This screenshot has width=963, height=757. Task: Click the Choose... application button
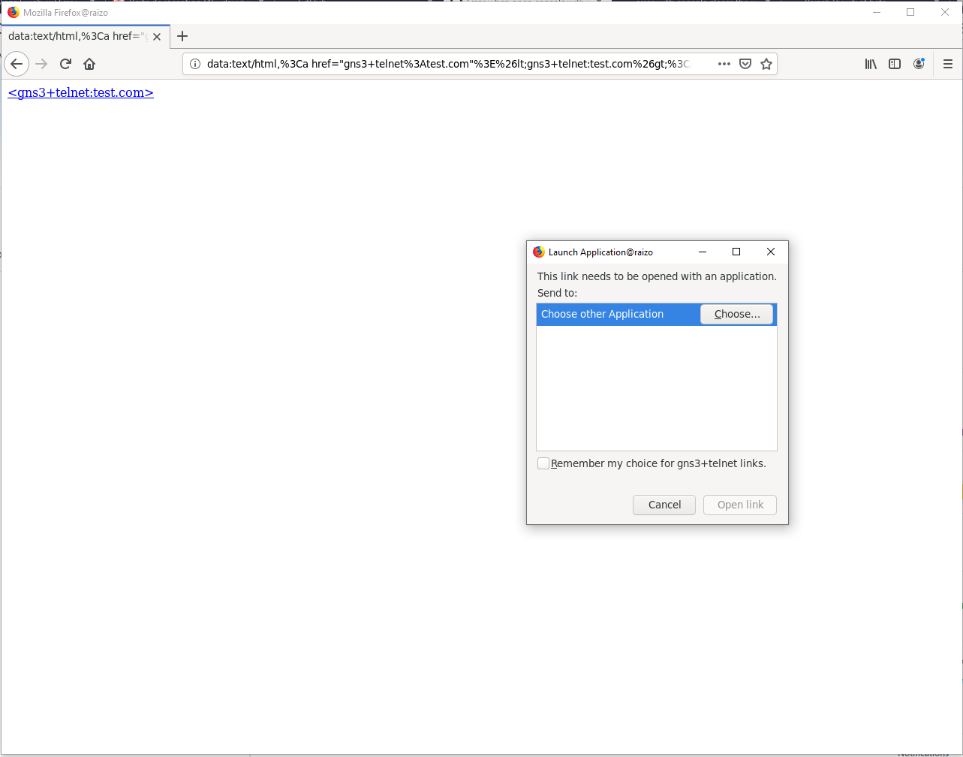[x=736, y=314]
